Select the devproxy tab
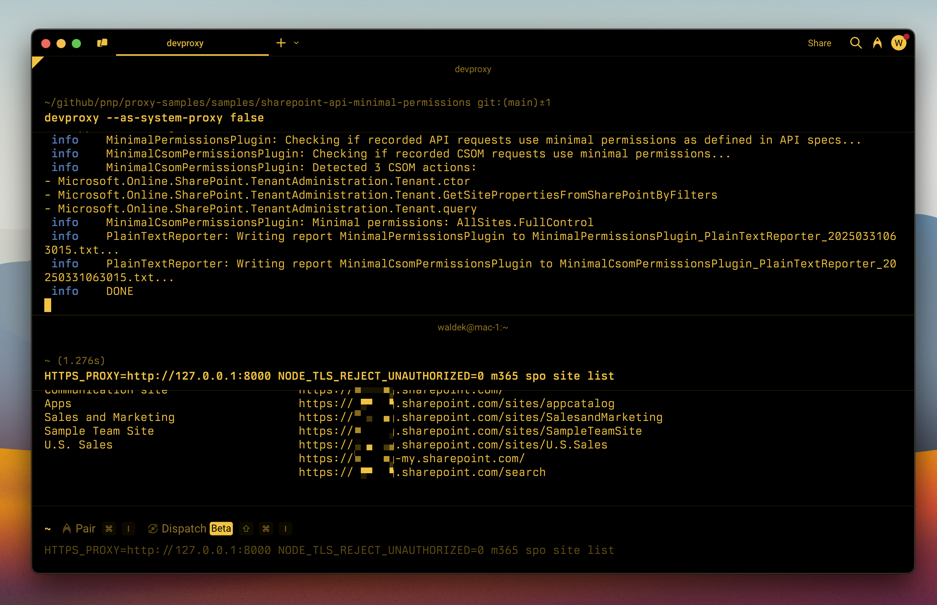The image size is (937, 605). [184, 43]
